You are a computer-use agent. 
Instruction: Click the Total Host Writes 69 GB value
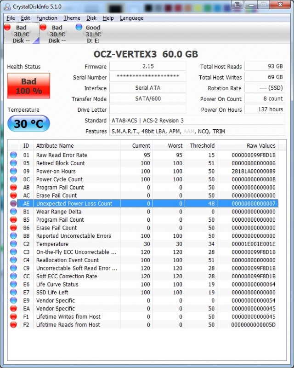pyautogui.click(x=265, y=77)
